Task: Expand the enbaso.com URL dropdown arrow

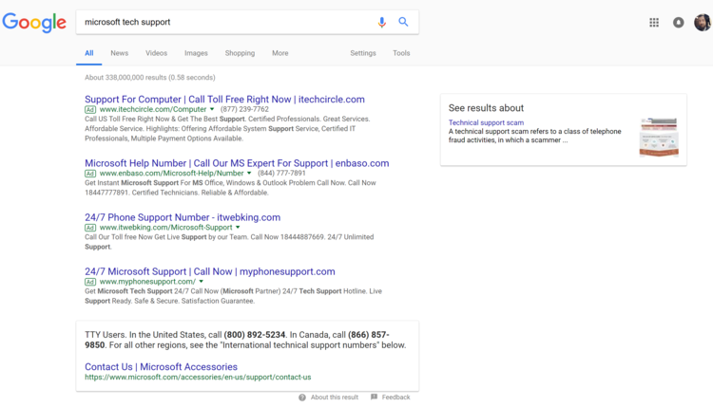Action: tap(249, 174)
